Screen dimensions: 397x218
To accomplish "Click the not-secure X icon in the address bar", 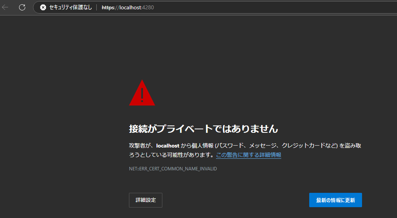I will pyautogui.click(x=43, y=8).
